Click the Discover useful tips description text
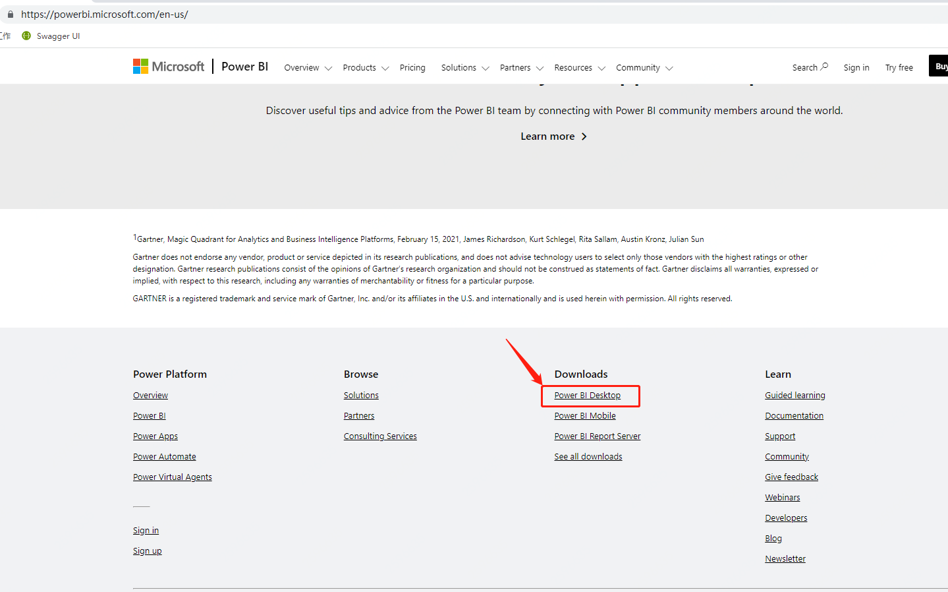Screen dimensions: 948x592 tap(554, 111)
